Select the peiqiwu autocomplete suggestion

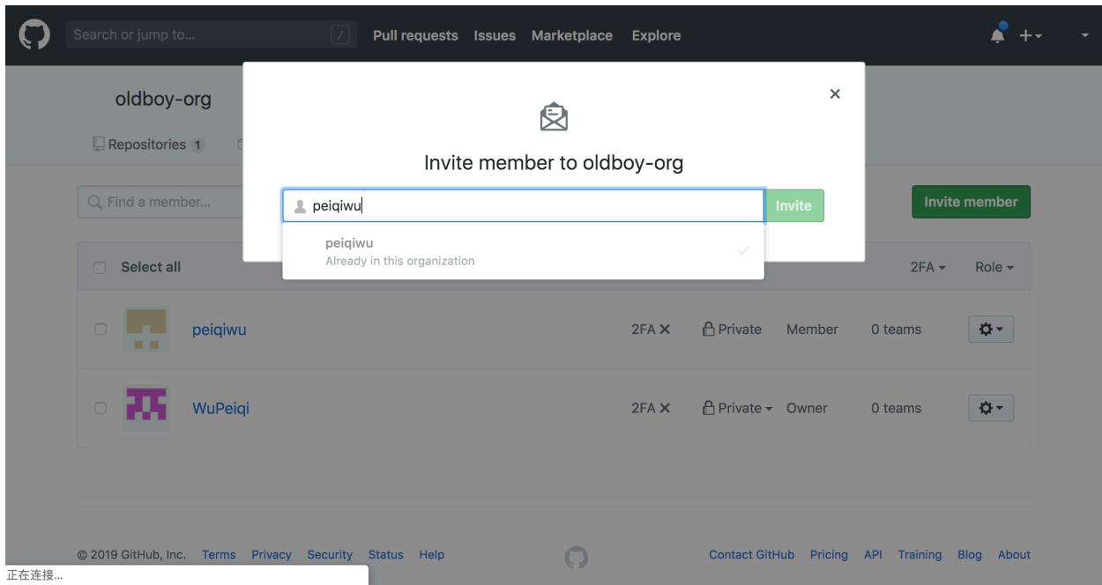coord(523,251)
